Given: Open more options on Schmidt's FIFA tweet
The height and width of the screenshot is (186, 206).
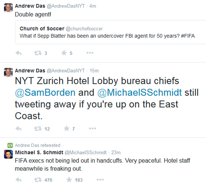Looking at the screenshot, I should coord(95,180).
